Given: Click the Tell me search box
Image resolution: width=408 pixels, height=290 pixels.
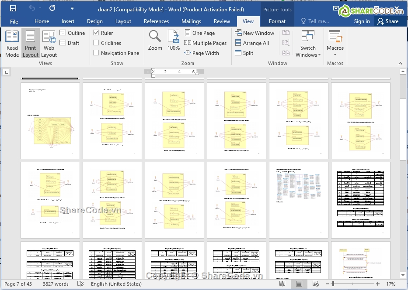Looking at the screenshot, I should click(315, 21).
